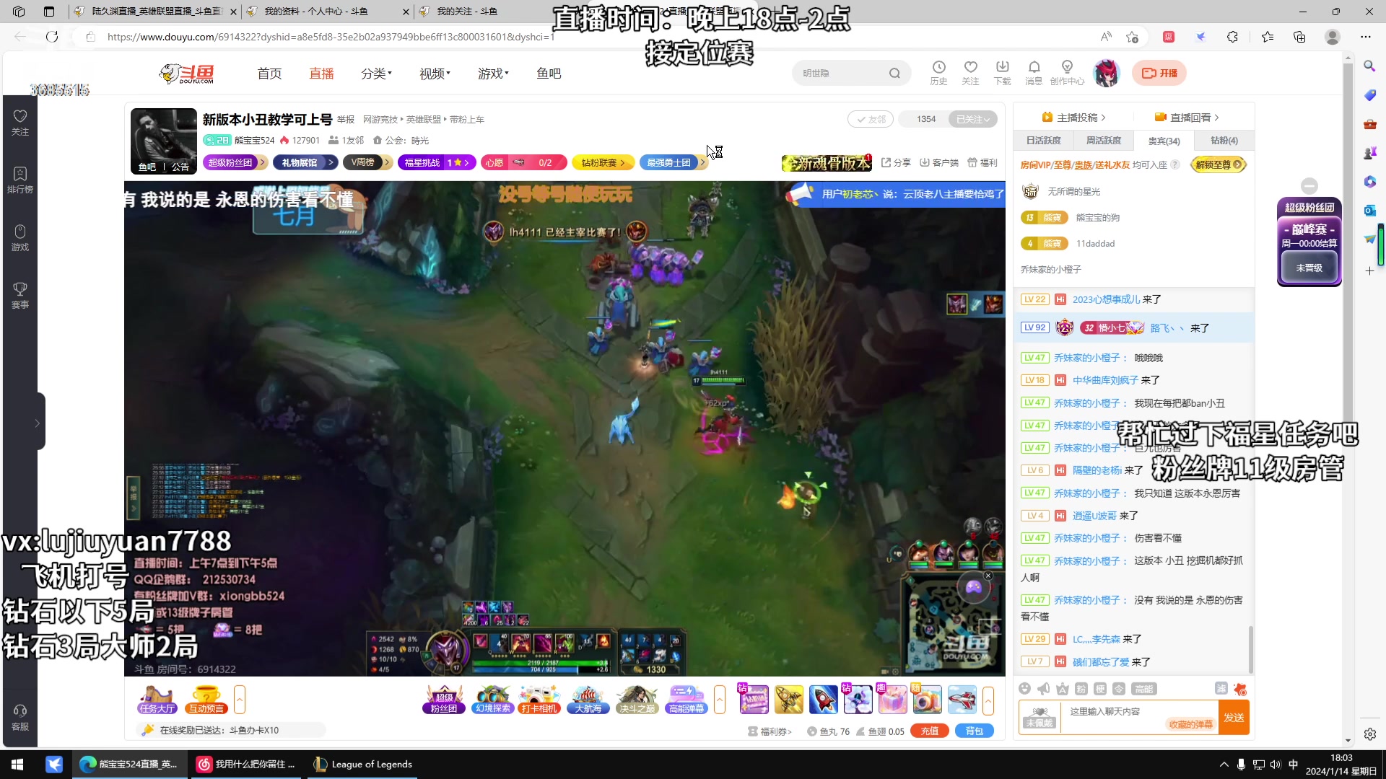Open the 视频 dropdown menu
The width and height of the screenshot is (1386, 779).
435,74
